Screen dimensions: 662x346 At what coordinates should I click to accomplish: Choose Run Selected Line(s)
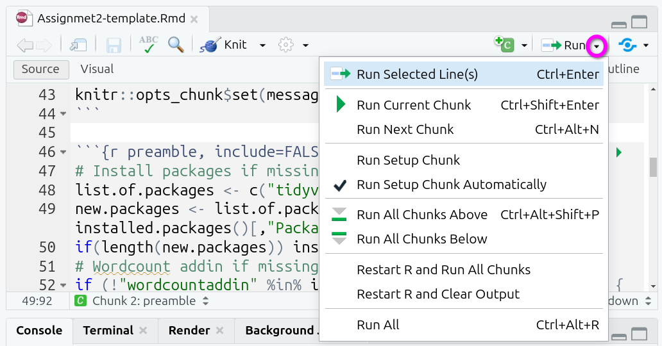click(x=464, y=74)
